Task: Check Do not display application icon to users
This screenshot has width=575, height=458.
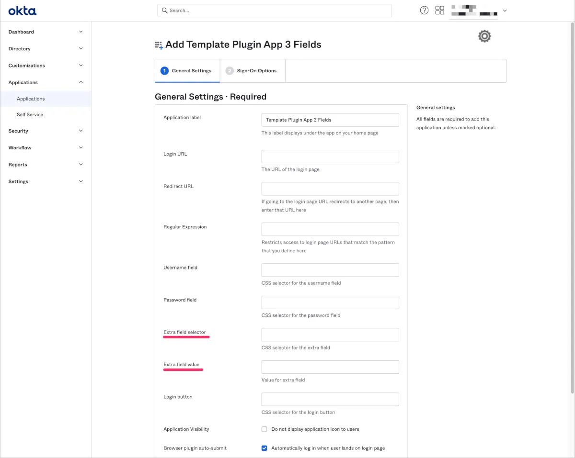Action: (264, 429)
